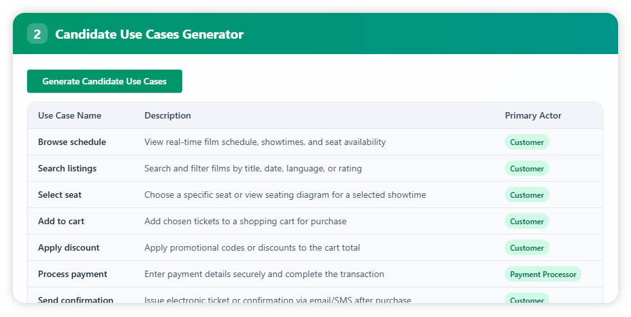Click the Browse schedule description text
631x317 pixels.
coord(265,142)
